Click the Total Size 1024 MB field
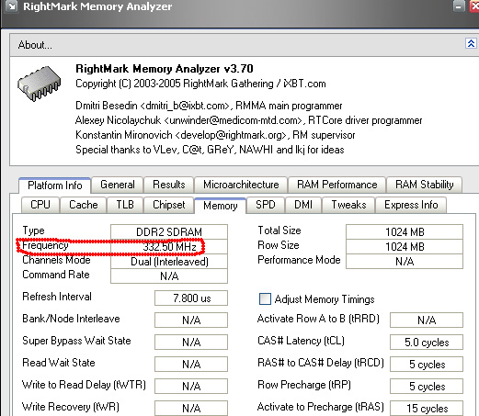This screenshot has height=416, width=479. (x=405, y=231)
